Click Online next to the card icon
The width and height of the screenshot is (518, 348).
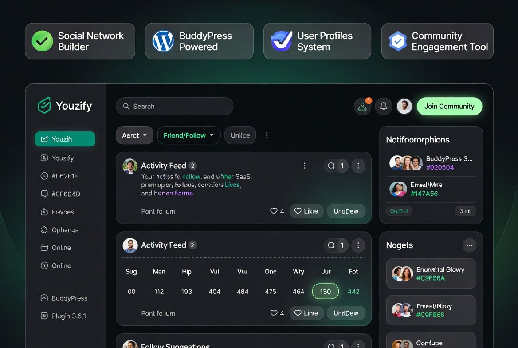(62, 248)
